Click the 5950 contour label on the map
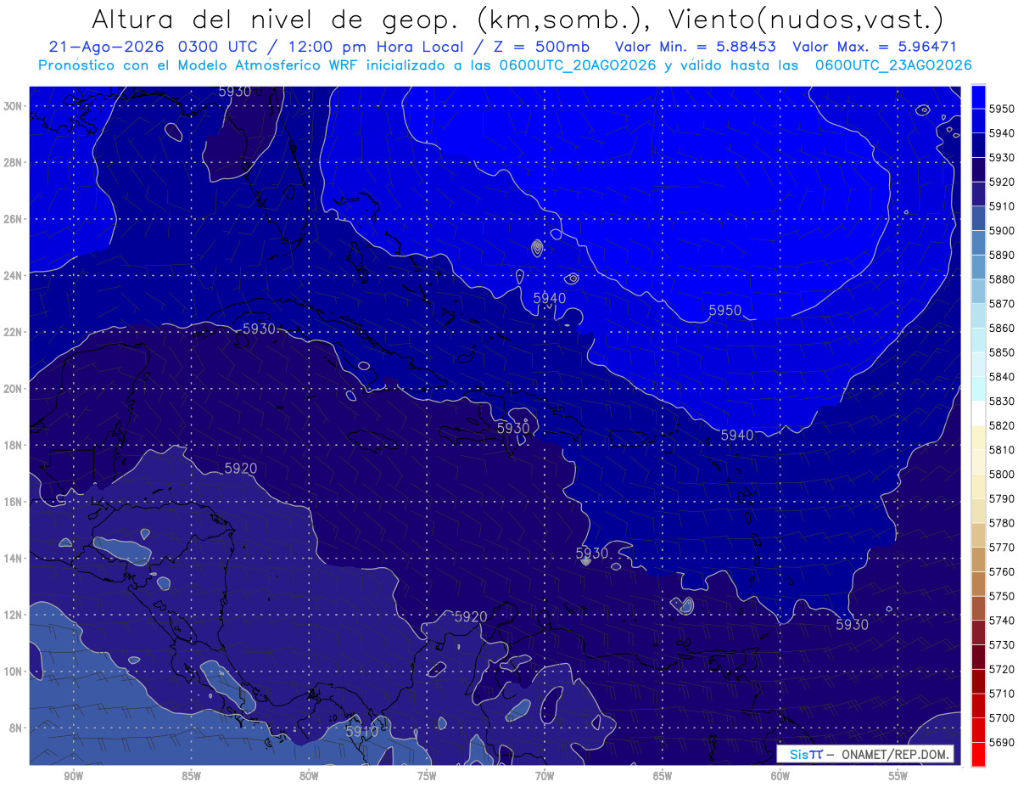The image size is (1018, 787). tap(724, 311)
